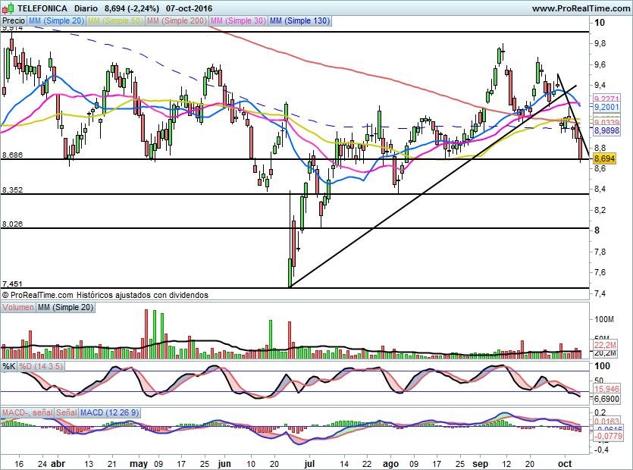Select the MACD-, señal histogram label

[x=27, y=412]
